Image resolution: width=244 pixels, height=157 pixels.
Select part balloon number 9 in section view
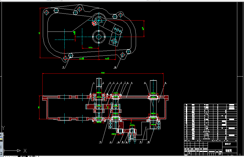tap(132, 83)
